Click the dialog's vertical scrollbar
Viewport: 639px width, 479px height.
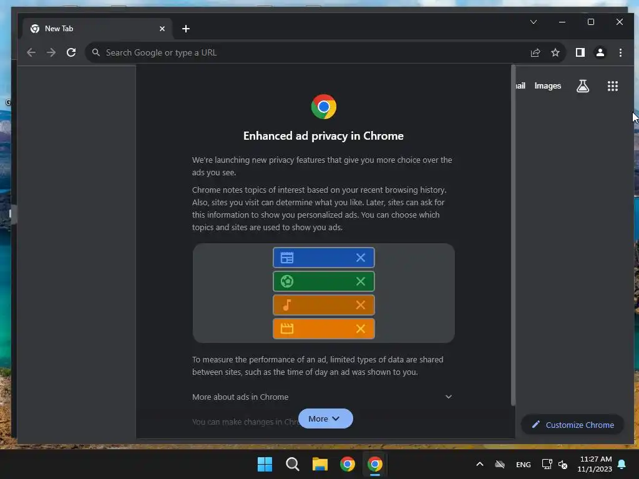(x=513, y=235)
